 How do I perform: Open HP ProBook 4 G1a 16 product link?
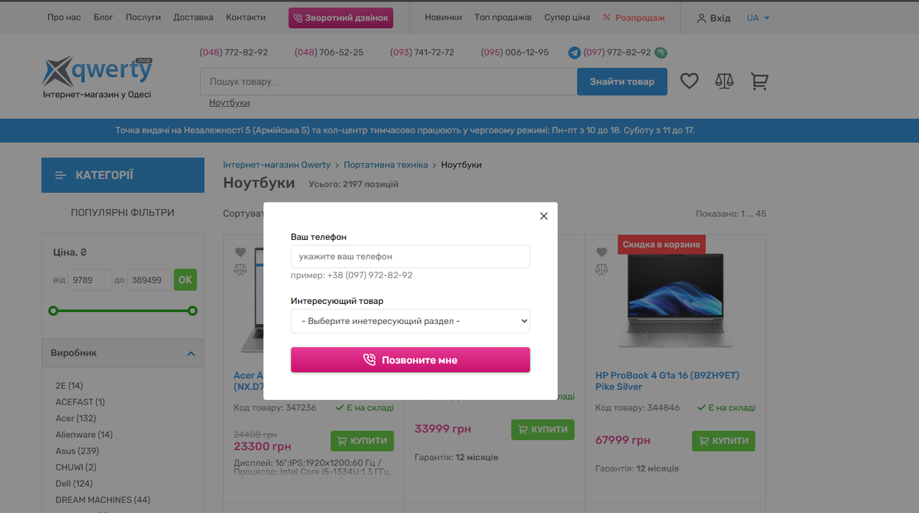coord(667,381)
